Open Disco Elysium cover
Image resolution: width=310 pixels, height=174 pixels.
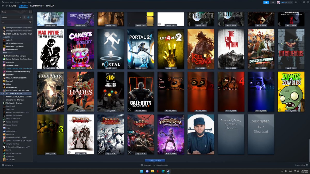click(x=261, y=49)
